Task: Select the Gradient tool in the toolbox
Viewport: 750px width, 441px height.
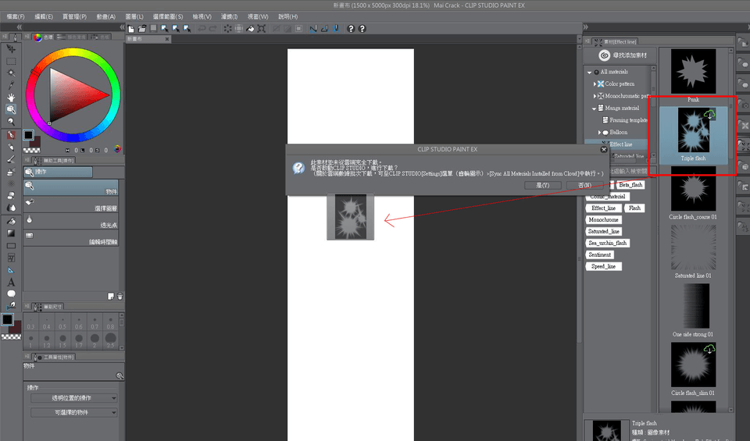Action: [x=11, y=232]
